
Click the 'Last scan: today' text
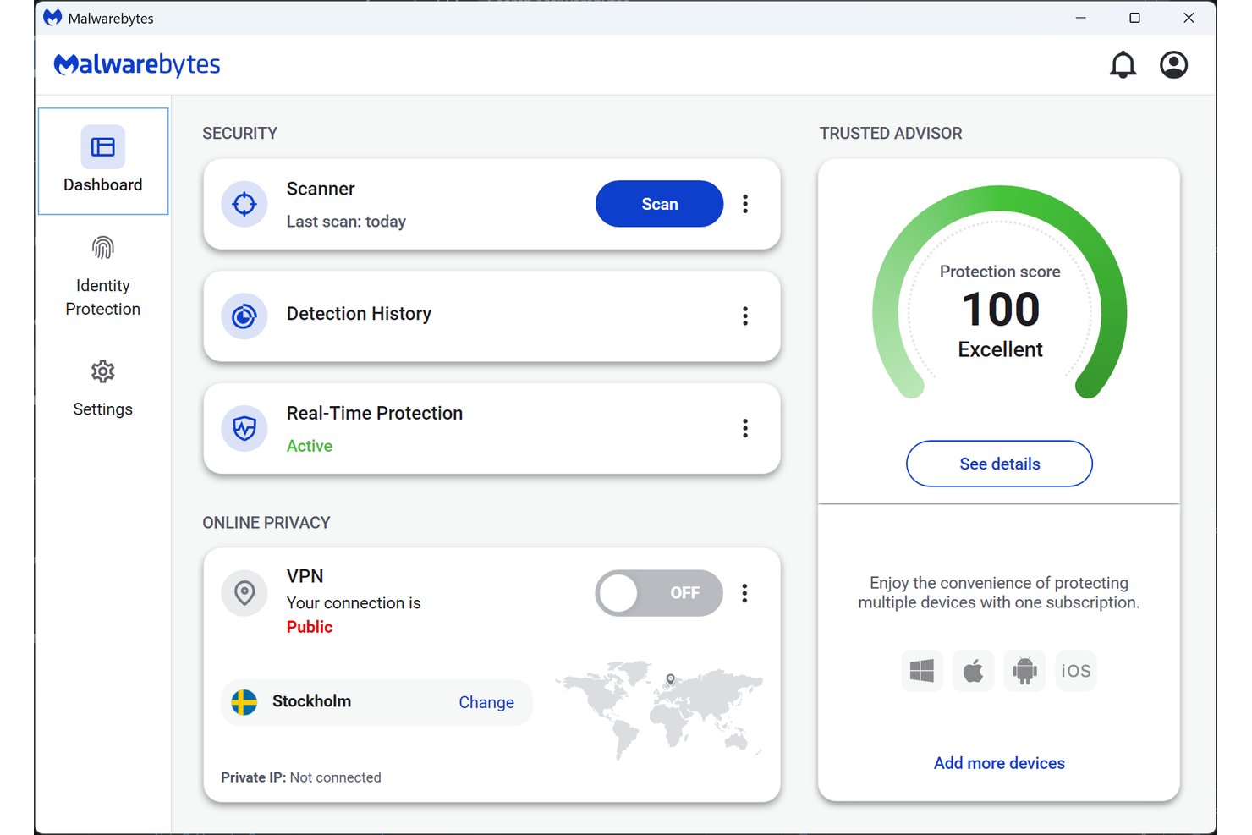click(x=346, y=222)
